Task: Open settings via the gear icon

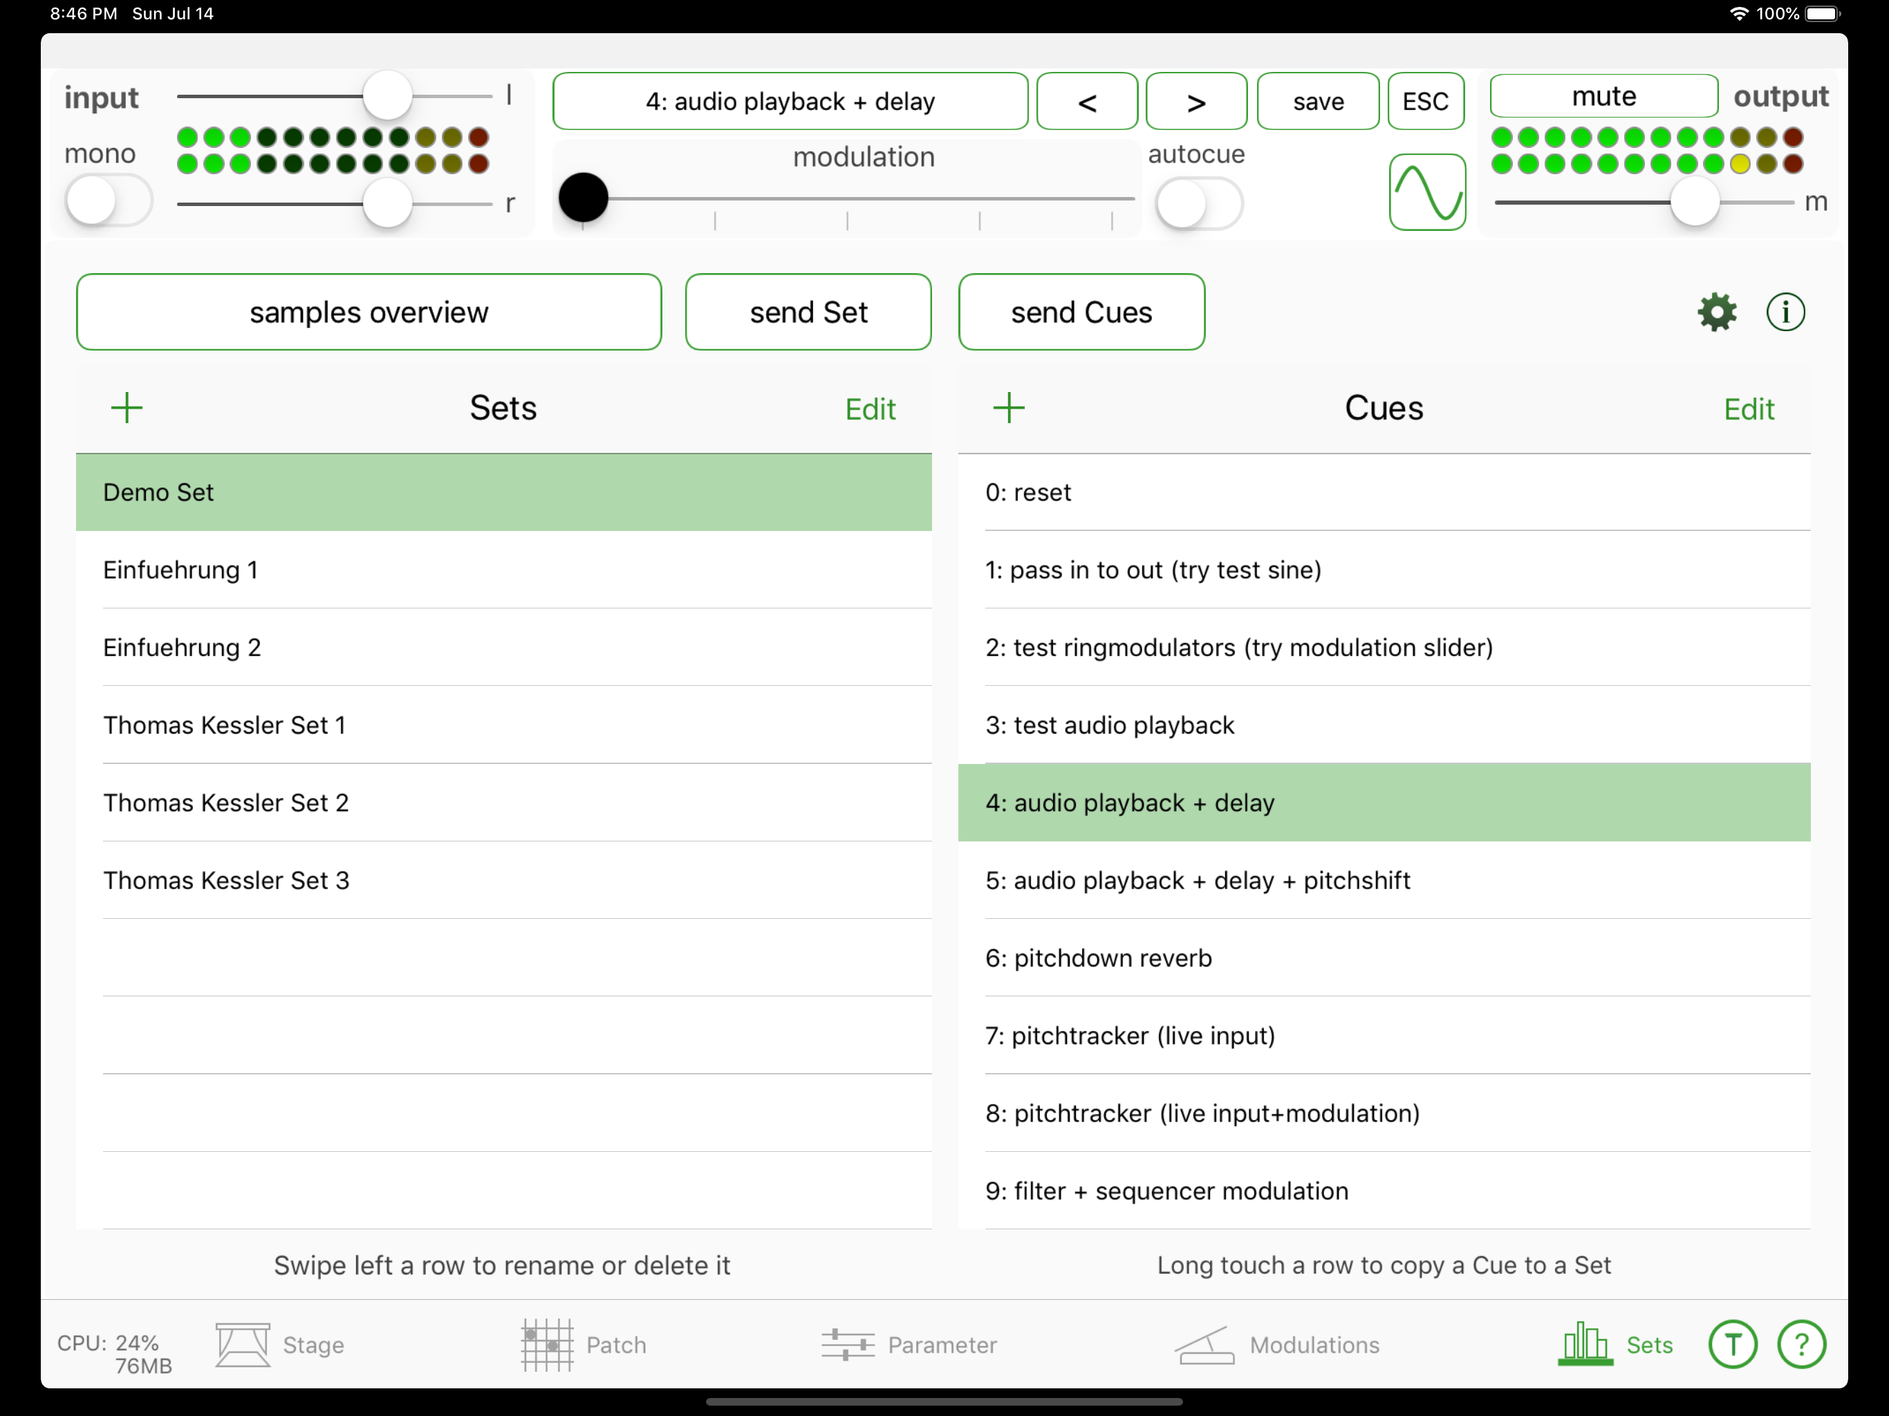Action: pyautogui.click(x=1717, y=312)
